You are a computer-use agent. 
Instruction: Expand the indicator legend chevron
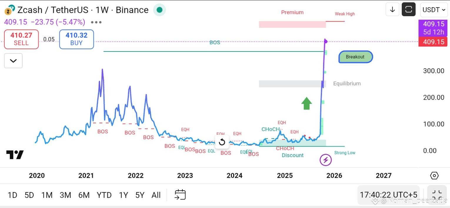tap(13, 61)
